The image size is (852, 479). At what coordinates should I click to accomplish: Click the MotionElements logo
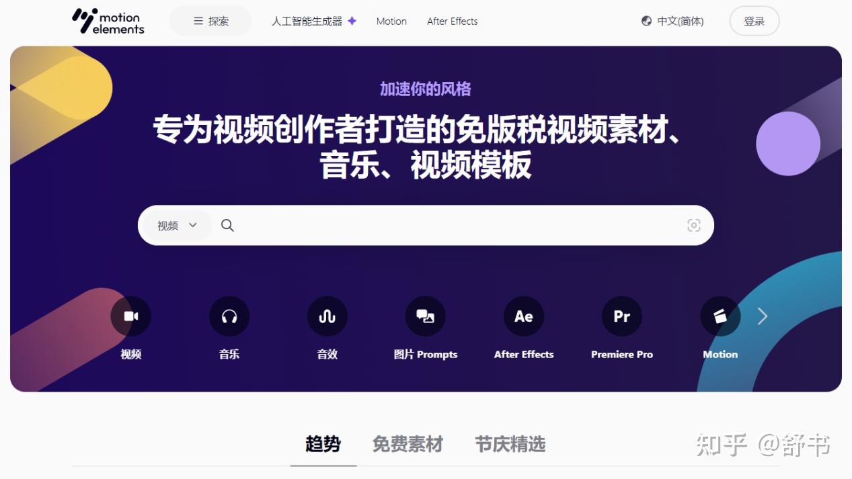[108, 21]
